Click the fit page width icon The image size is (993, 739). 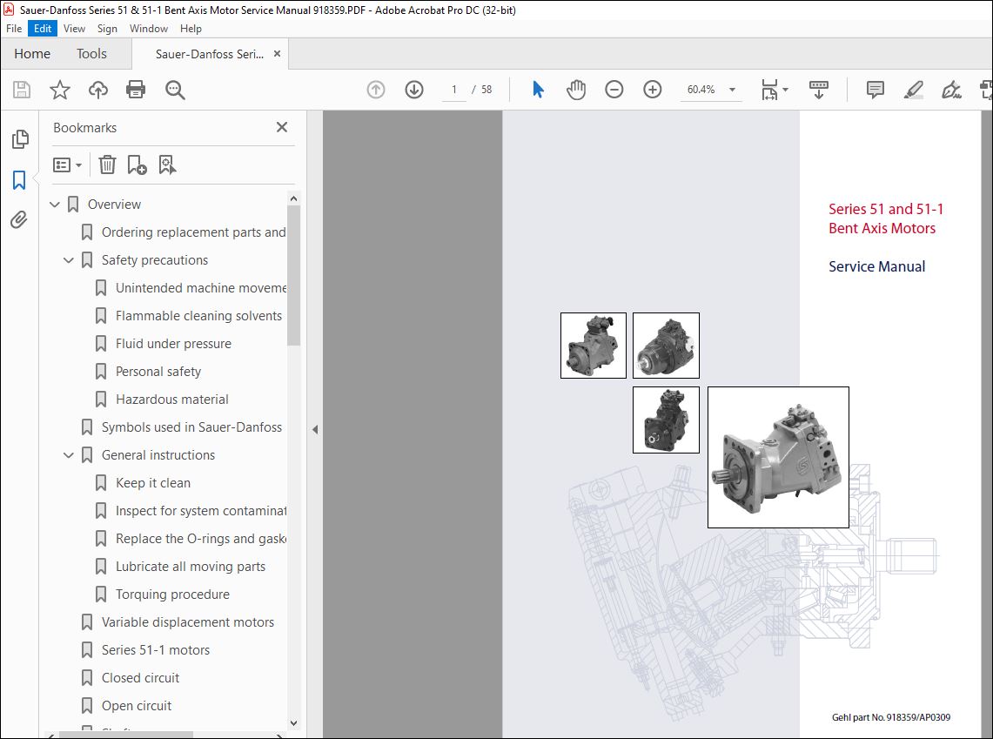click(769, 90)
